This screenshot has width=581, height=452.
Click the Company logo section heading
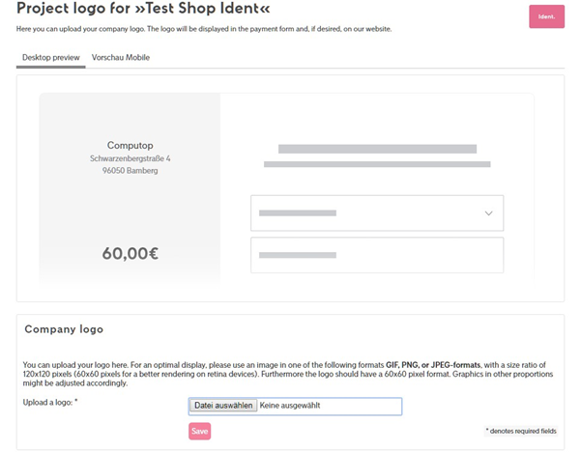coord(64,329)
